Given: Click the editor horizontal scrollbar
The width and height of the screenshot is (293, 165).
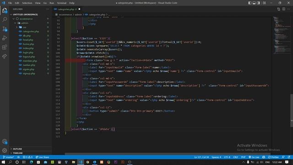Looking at the screenshot, I should click(168, 154).
